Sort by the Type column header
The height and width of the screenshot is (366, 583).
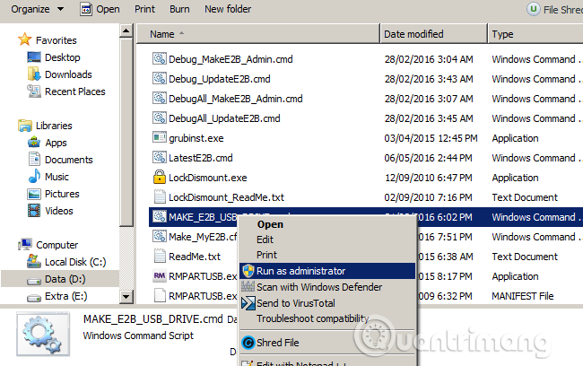click(535, 34)
